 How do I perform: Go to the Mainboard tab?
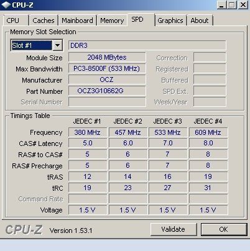point(77,21)
